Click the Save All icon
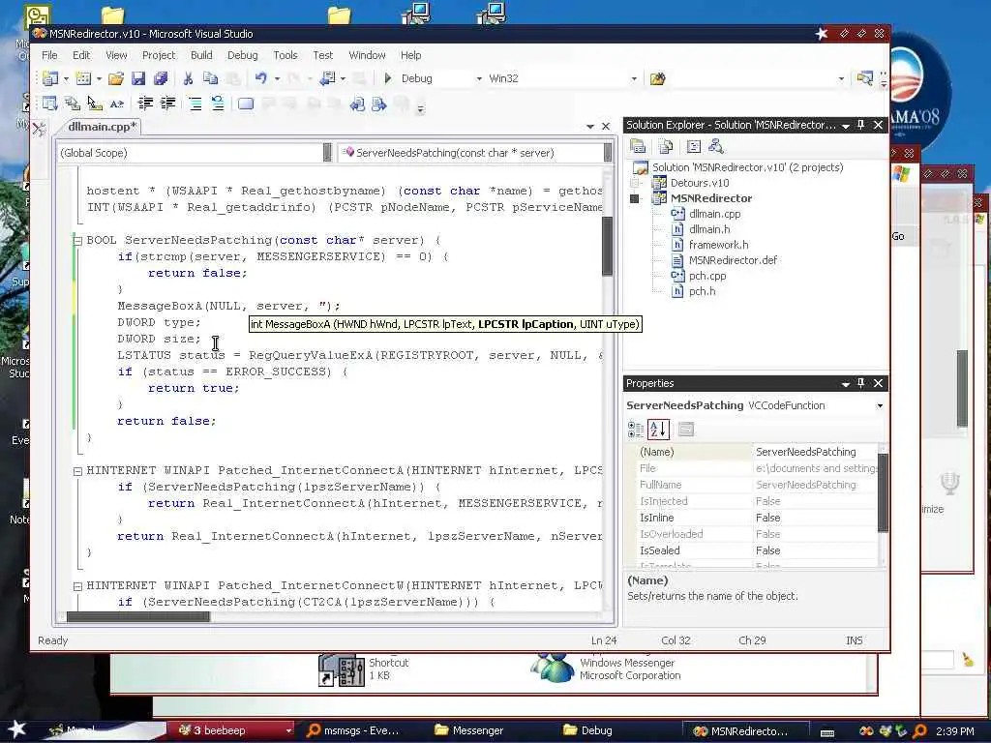The height and width of the screenshot is (743, 991). [161, 78]
